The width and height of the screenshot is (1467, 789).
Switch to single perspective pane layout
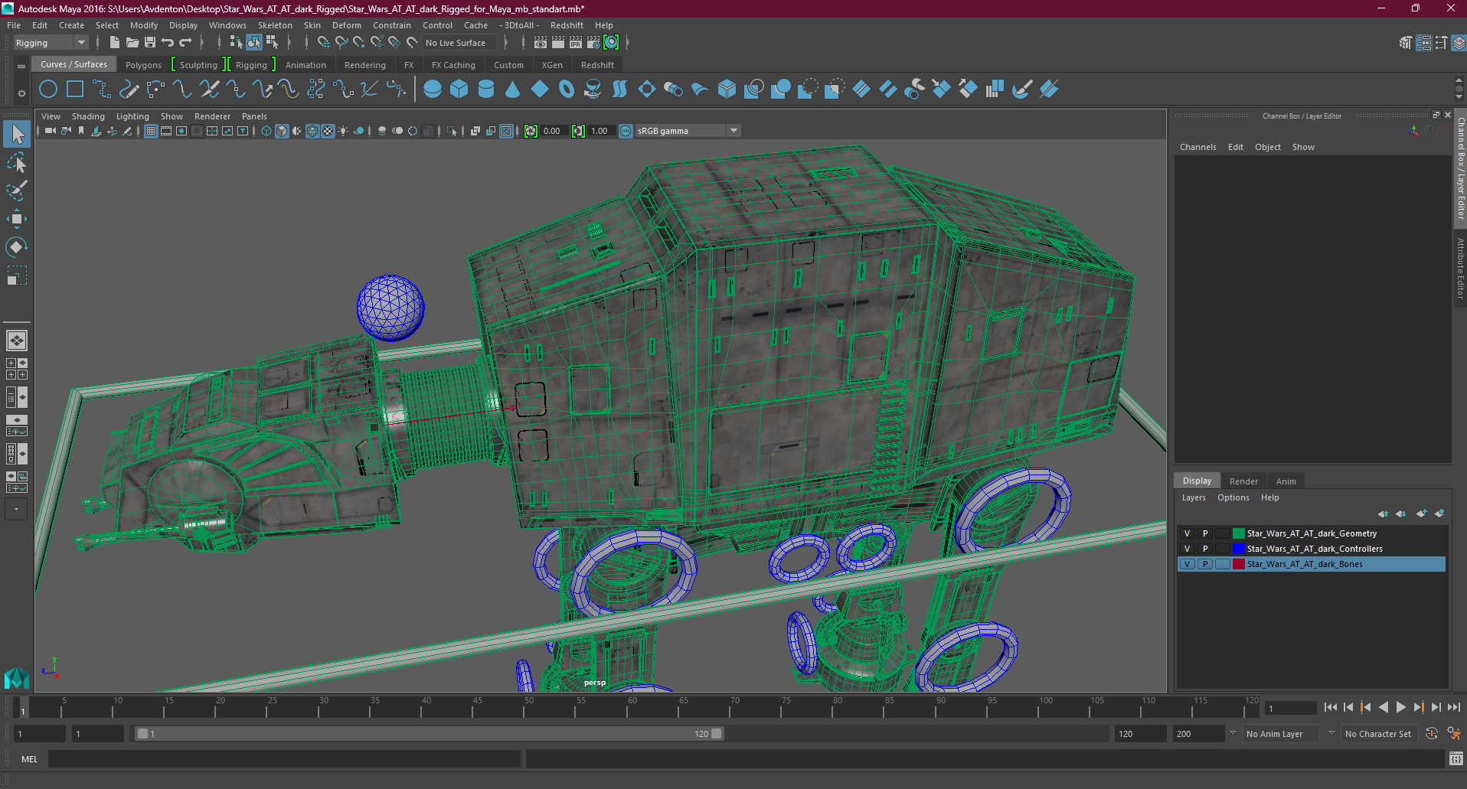[x=16, y=341]
